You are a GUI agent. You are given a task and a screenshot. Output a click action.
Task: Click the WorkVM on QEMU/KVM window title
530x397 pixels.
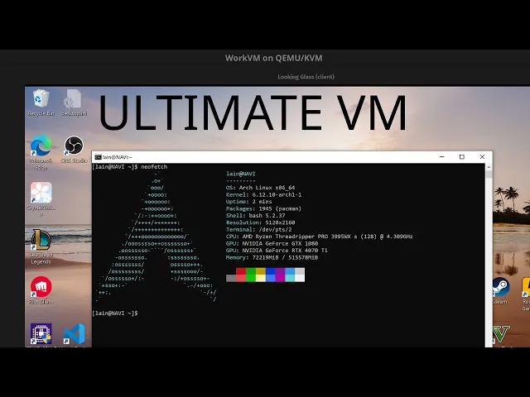pyautogui.click(x=274, y=58)
